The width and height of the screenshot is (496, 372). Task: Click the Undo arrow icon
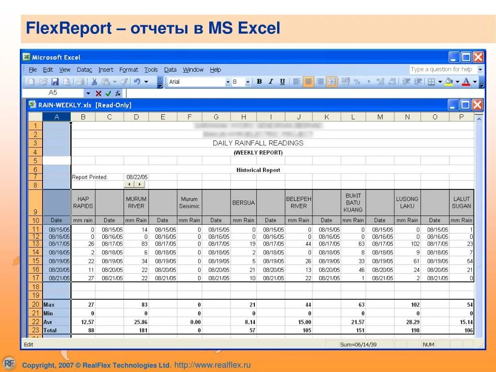click(137, 81)
